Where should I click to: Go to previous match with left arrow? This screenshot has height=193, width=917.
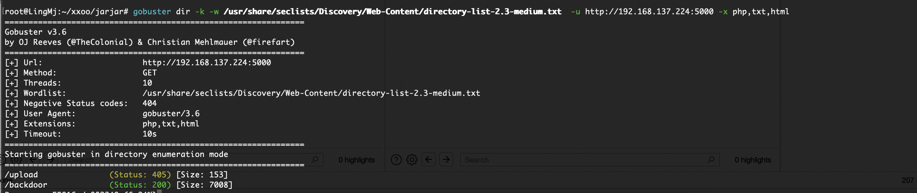tap(429, 159)
